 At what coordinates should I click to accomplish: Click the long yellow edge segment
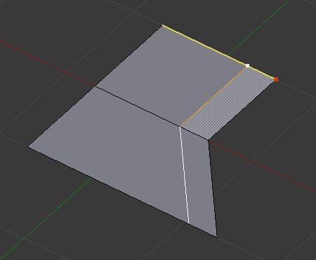[x=205, y=45]
